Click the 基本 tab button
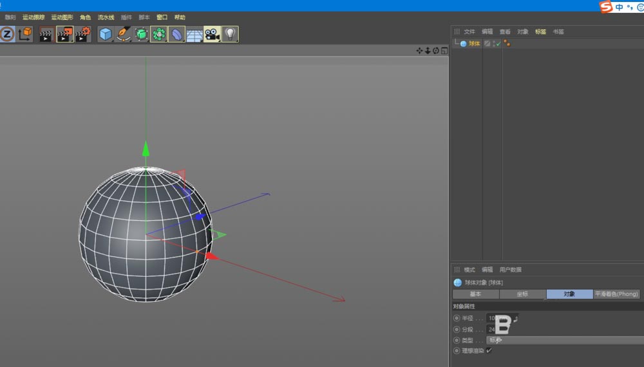Image resolution: width=644 pixels, height=367 pixels. [475, 294]
